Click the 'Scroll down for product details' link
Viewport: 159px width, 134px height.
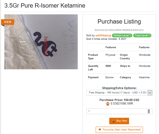tap(119, 30)
